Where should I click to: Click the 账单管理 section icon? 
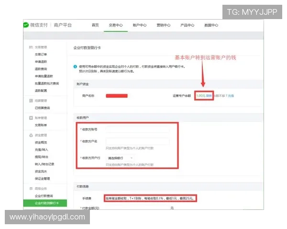point(31,118)
